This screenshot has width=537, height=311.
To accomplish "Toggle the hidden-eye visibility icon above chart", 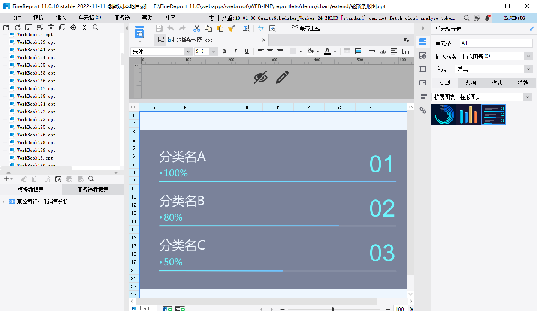I will (260, 78).
